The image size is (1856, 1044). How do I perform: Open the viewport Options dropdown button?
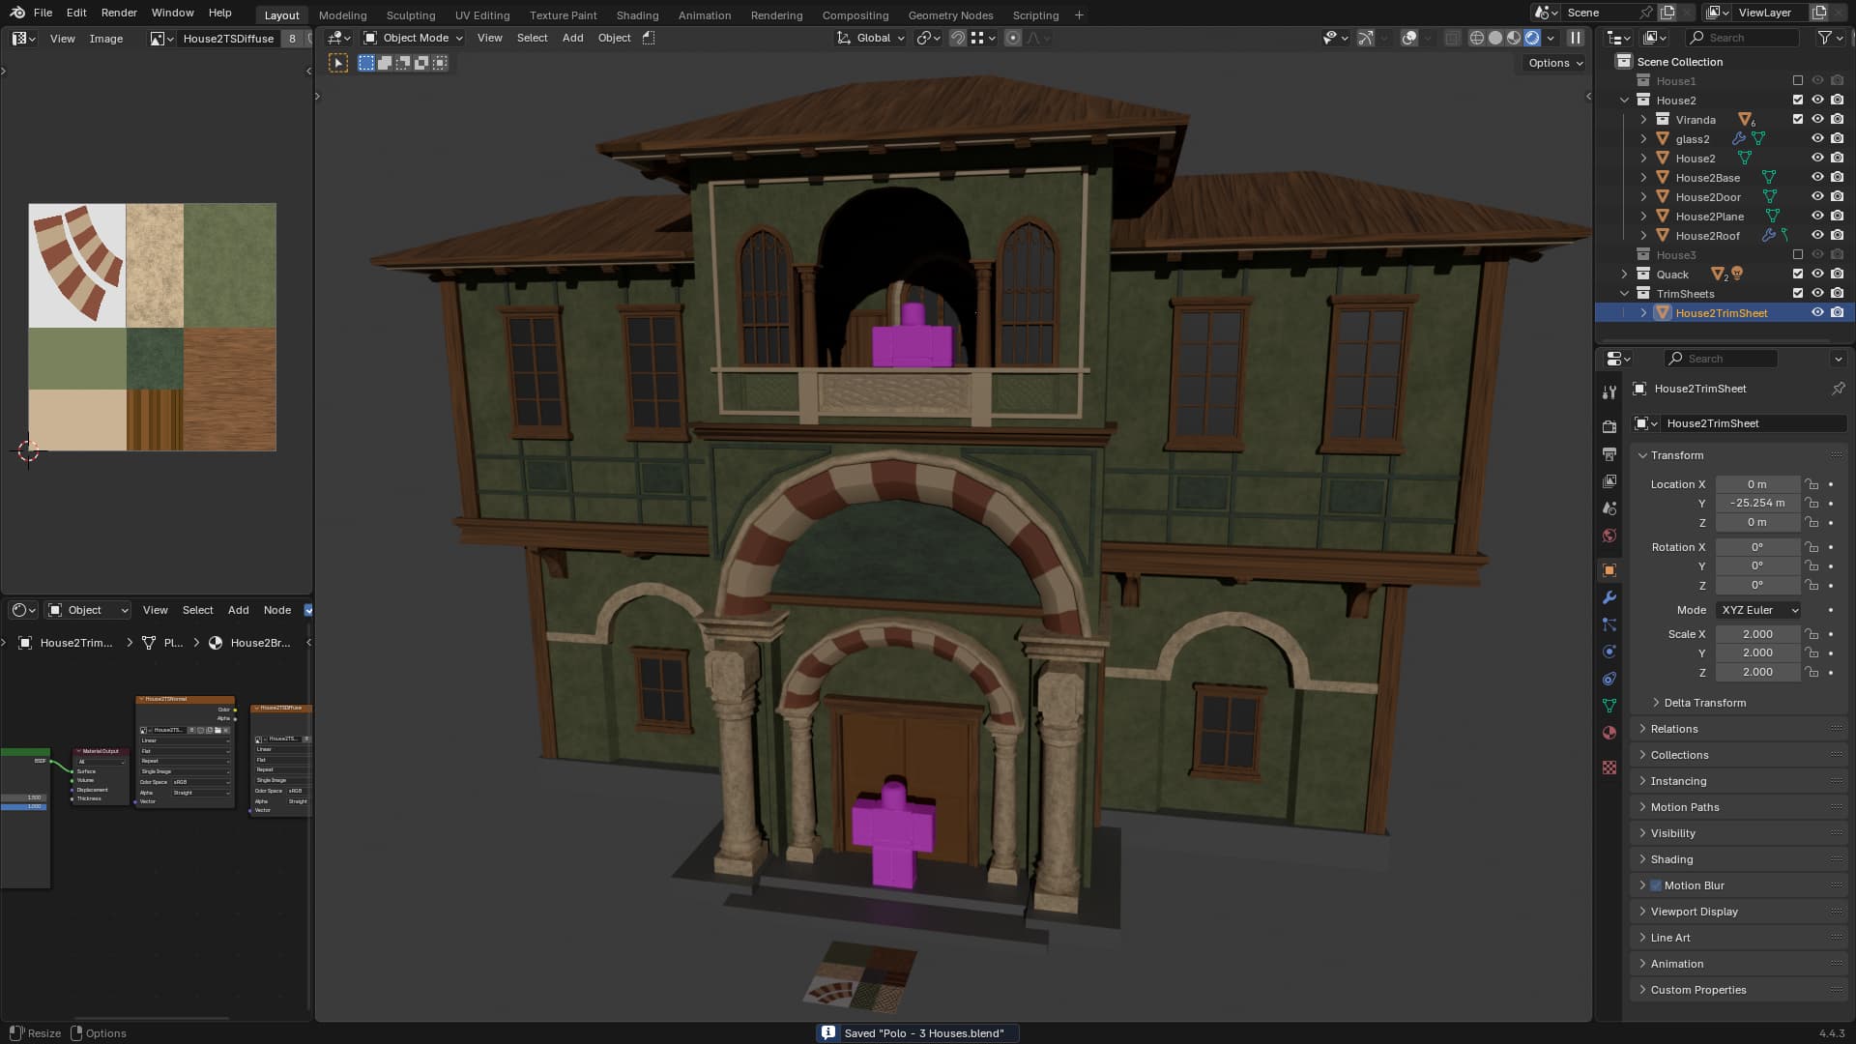coord(1554,63)
